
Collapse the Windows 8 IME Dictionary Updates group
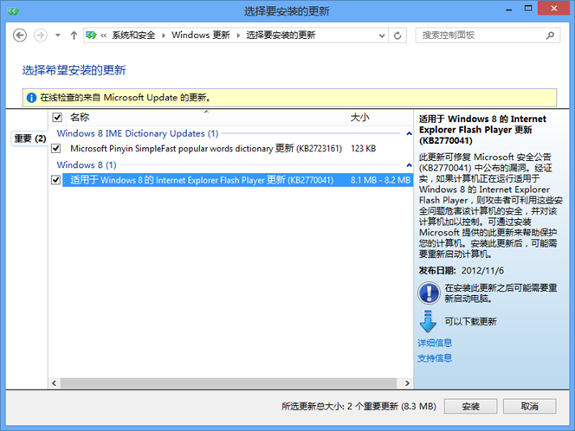(406, 133)
